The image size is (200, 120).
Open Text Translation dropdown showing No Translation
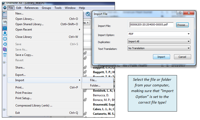159,48
